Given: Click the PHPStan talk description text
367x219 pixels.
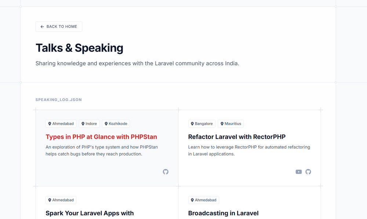Looking at the screenshot, I should click(102, 150).
